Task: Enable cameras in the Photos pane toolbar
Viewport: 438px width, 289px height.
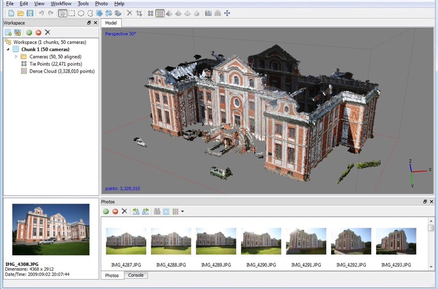Action: coord(106,212)
